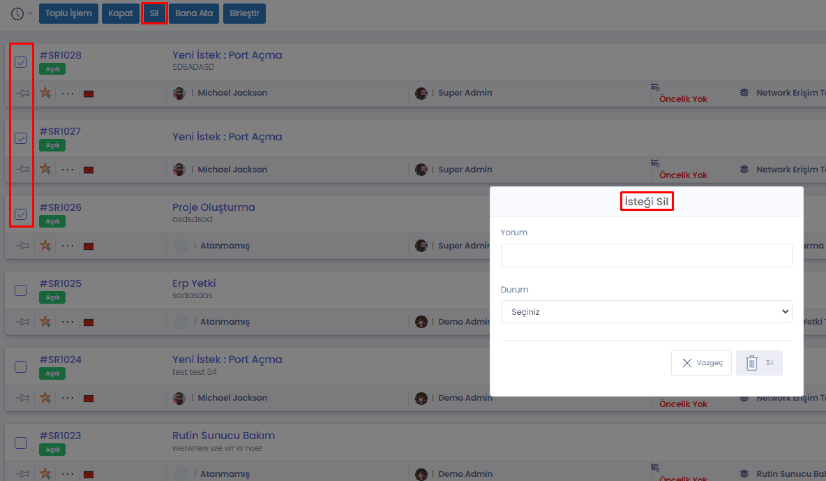Uncheck the SR1028 request checkbox
This screenshot has width=826, height=481.
coord(20,62)
